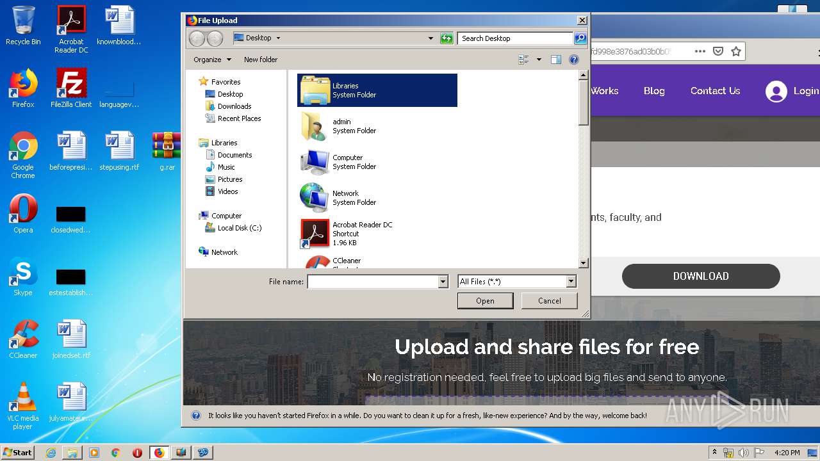Click the Windows Start button
The image size is (820, 461).
click(x=18, y=453)
